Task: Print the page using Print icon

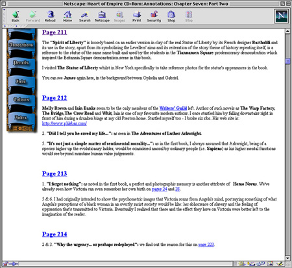Action: point(137,16)
